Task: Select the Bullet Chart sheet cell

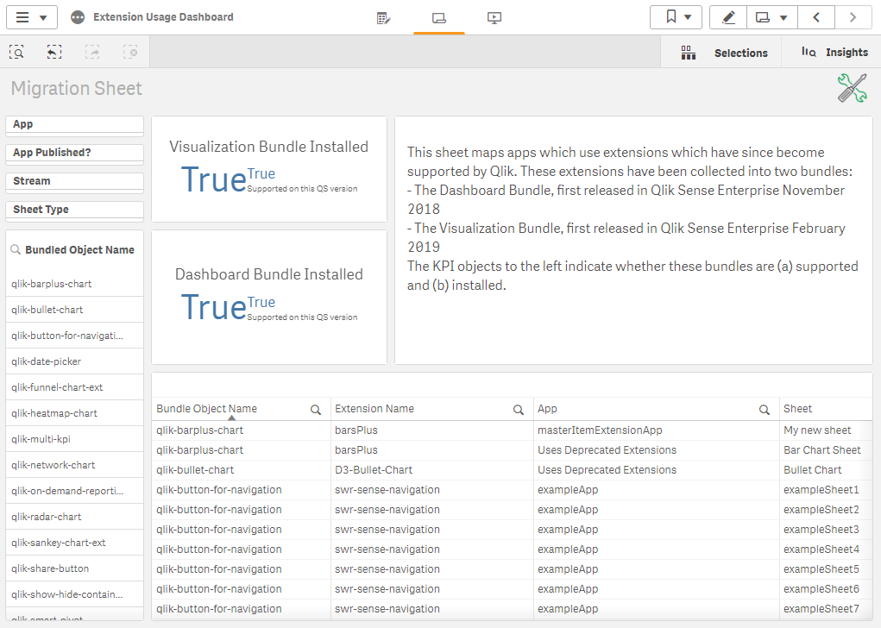Action: pos(826,469)
